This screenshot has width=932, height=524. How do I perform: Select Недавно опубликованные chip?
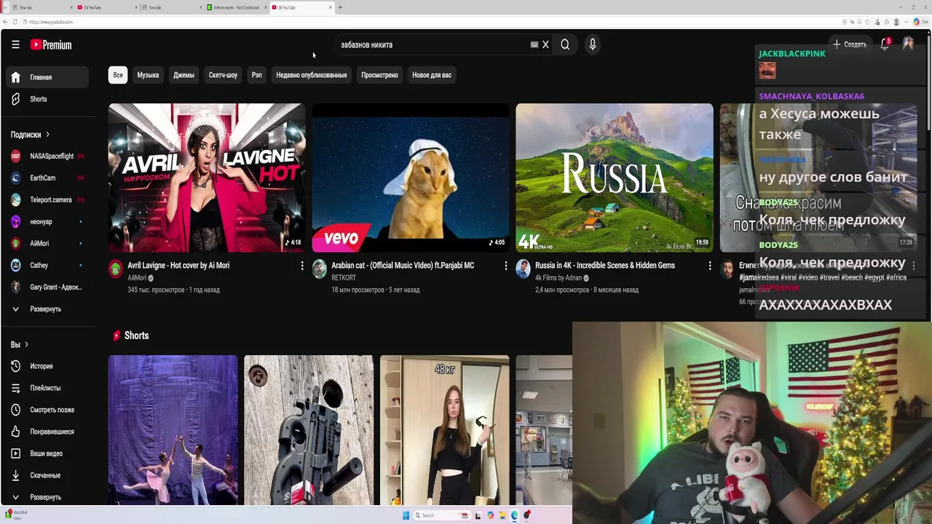point(312,75)
